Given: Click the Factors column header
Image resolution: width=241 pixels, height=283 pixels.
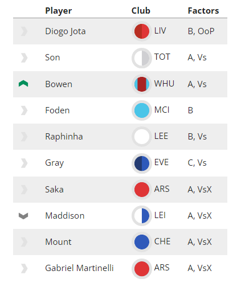Looking at the screenshot, I should [x=203, y=11].
